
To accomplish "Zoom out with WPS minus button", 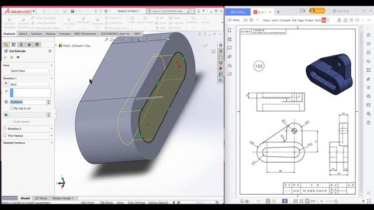I will tap(322, 201).
